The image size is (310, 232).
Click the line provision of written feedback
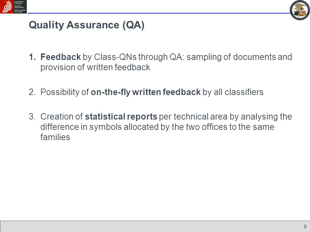point(95,67)
